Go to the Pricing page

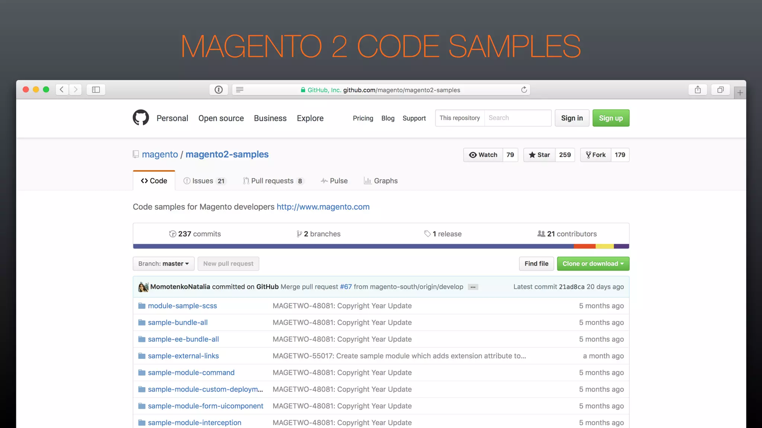pyautogui.click(x=363, y=118)
